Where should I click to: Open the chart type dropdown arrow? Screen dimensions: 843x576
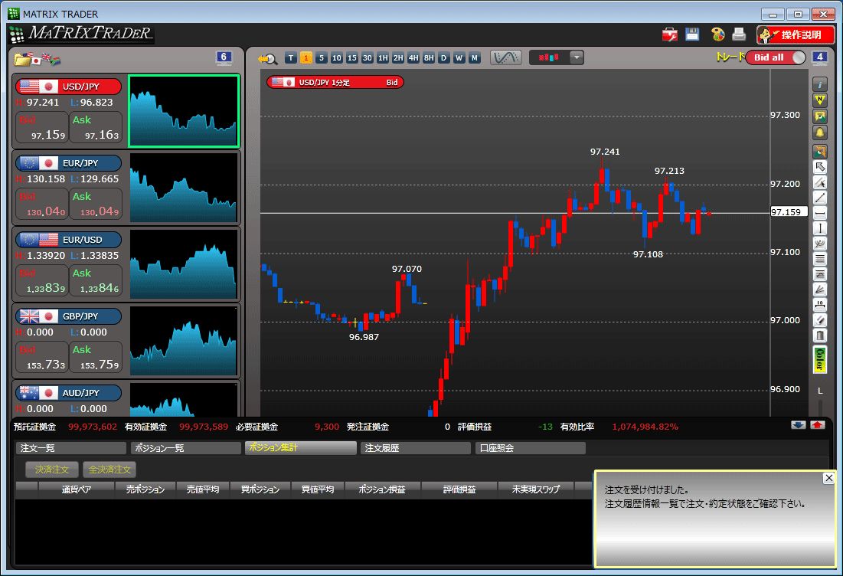[577, 57]
